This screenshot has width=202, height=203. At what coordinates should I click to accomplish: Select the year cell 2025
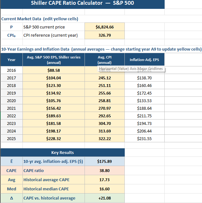(x=11, y=138)
